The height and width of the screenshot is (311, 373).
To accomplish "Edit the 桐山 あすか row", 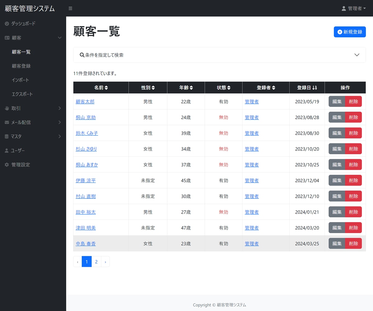I will [x=337, y=165].
